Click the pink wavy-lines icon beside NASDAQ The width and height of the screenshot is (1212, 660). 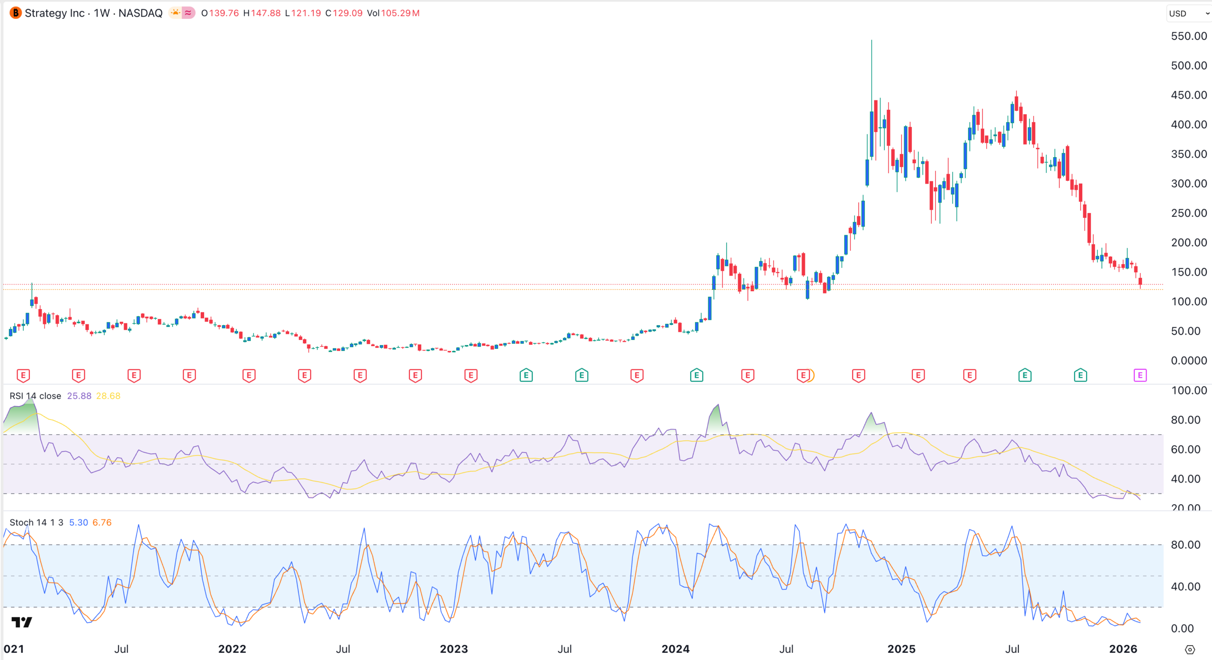point(188,13)
